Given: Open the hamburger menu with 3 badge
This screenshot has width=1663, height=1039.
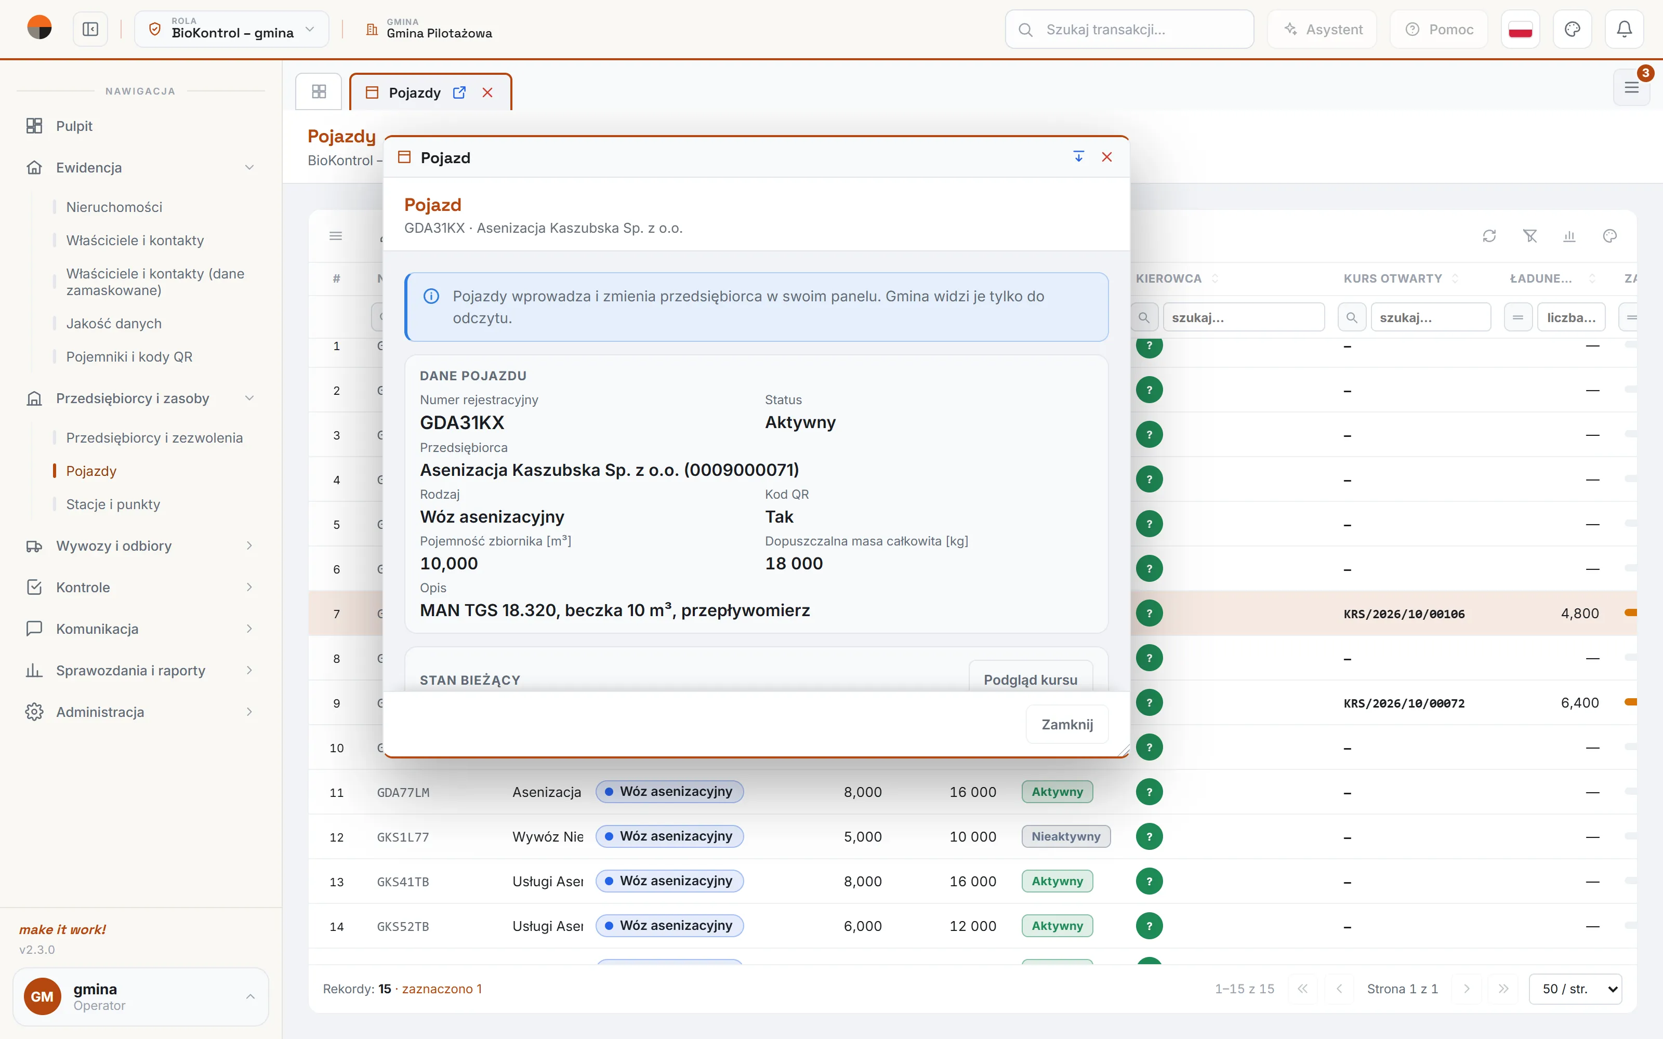Looking at the screenshot, I should 1631,88.
